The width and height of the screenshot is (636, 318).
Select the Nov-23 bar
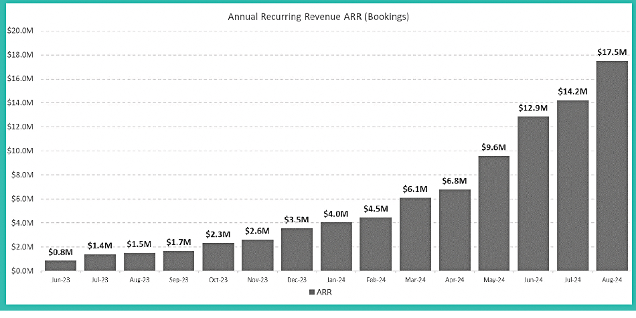point(258,255)
